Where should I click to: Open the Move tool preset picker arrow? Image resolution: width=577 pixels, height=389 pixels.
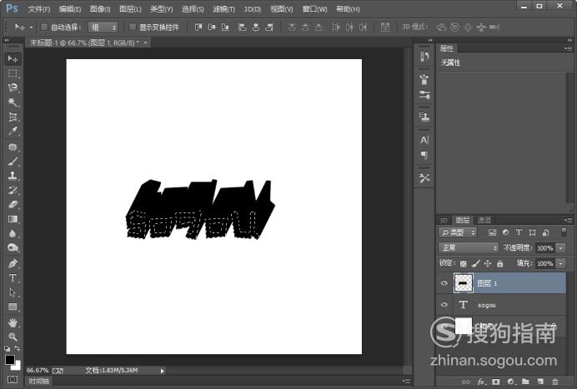coord(31,27)
